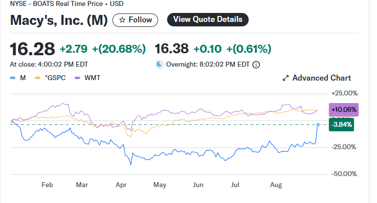Click the info icon next to overnight time
This screenshot has height=203, width=377.
[x=257, y=65]
